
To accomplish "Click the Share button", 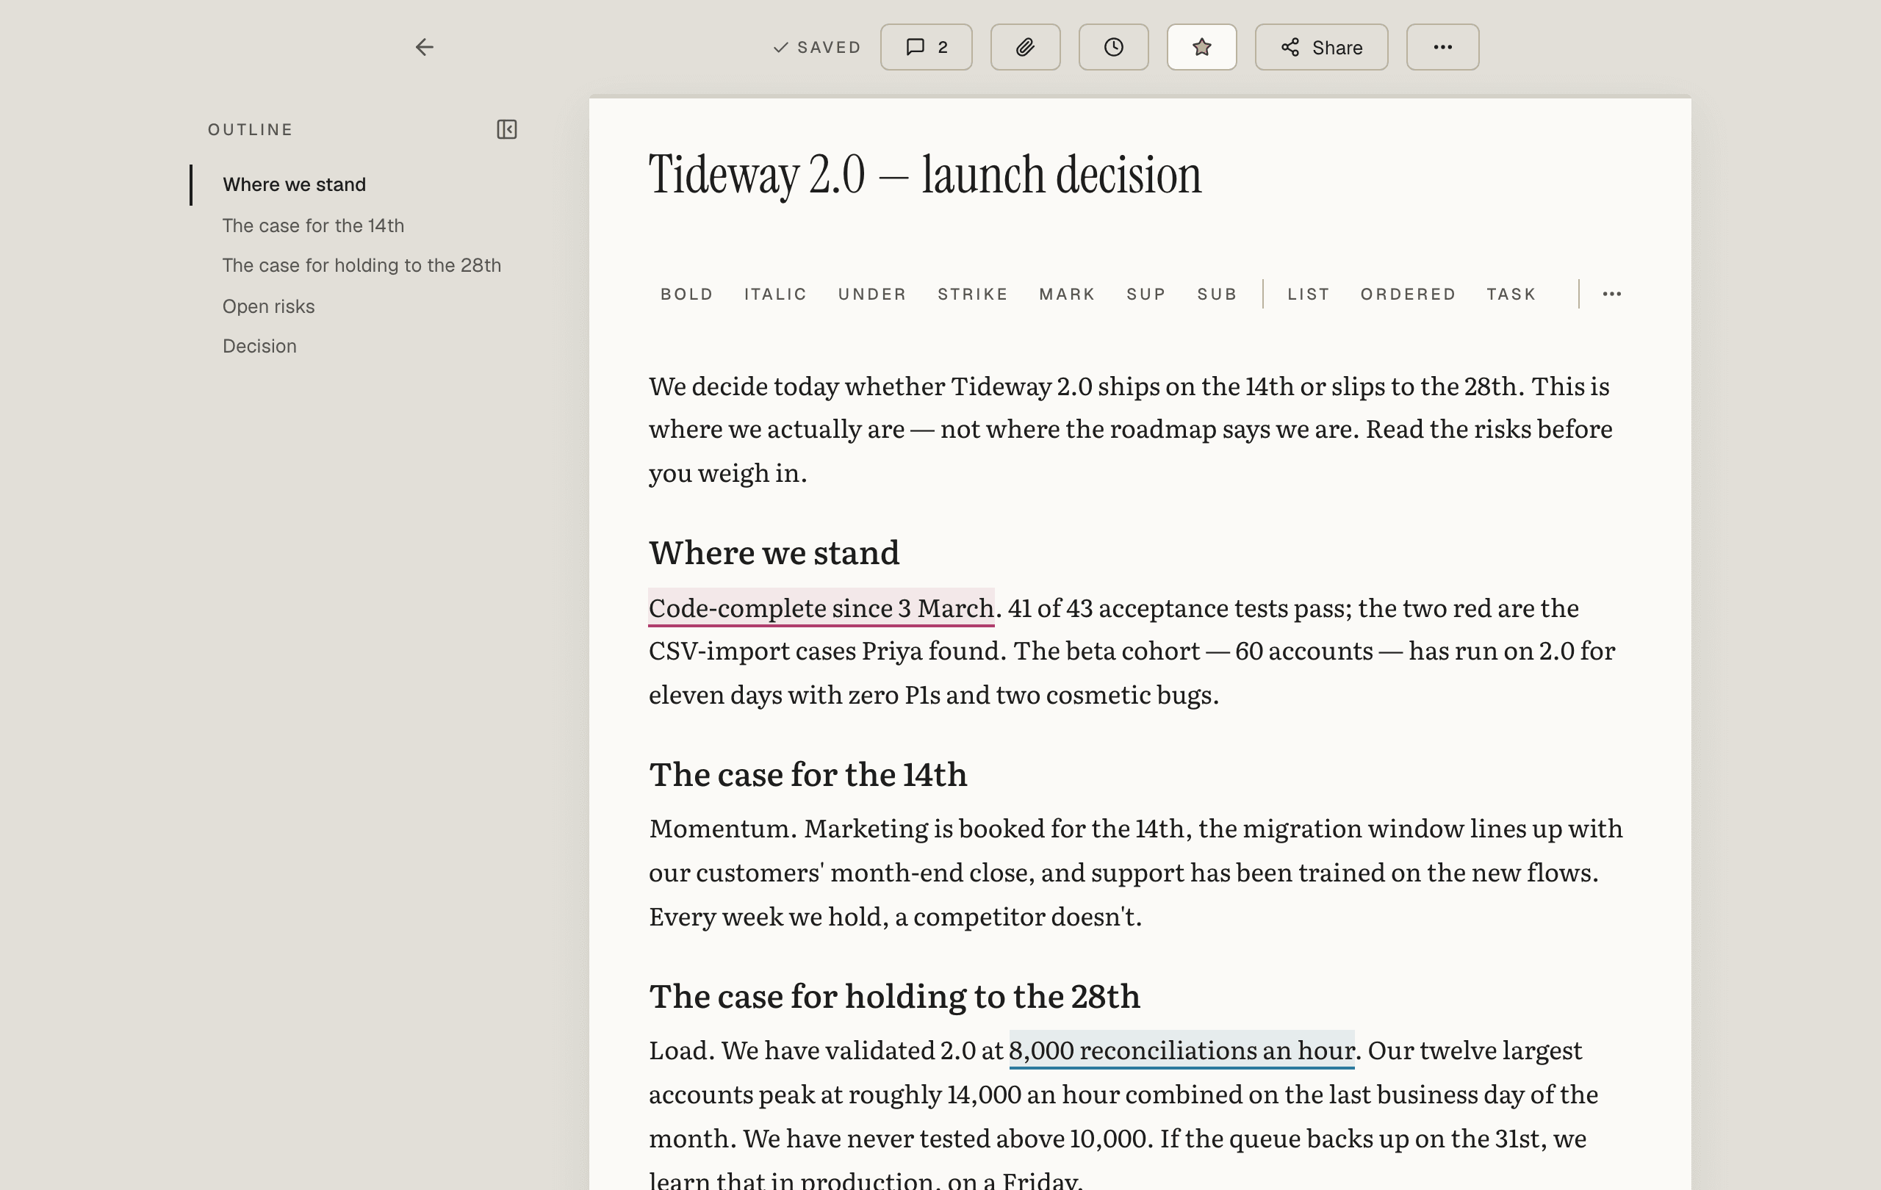I will [1321, 47].
